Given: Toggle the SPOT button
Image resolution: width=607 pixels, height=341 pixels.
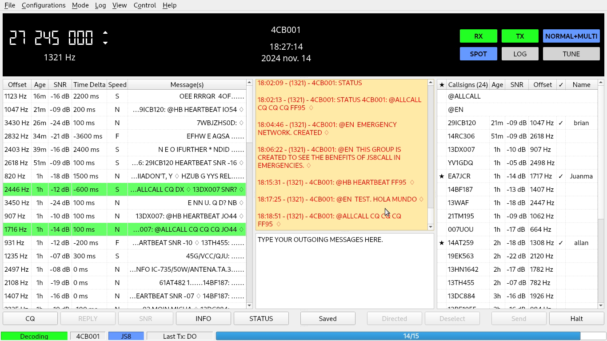Looking at the screenshot, I should pyautogui.click(x=478, y=54).
